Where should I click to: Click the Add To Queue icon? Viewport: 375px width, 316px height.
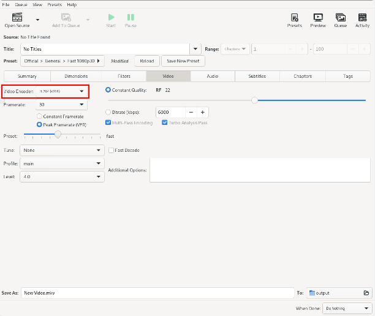point(66,17)
